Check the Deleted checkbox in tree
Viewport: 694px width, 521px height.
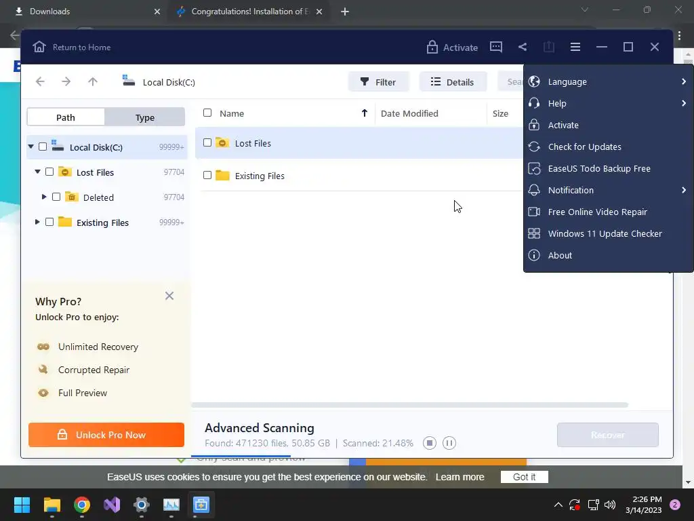(x=56, y=197)
